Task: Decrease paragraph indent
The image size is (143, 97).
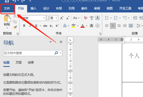Action: (135, 18)
